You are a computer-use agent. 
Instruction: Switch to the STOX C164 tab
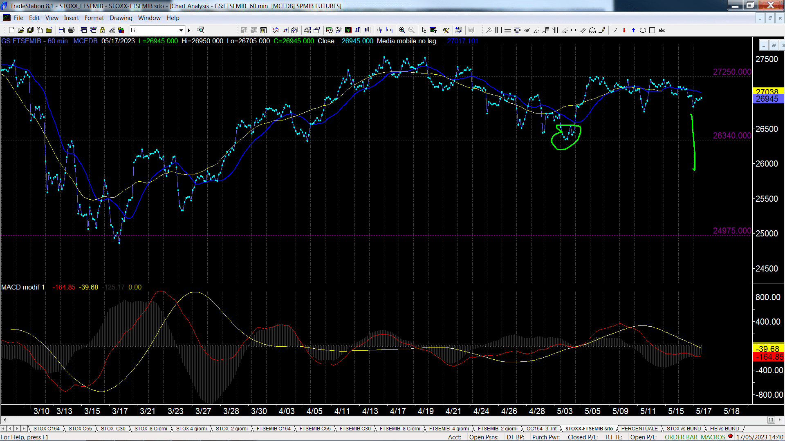[x=46, y=428]
